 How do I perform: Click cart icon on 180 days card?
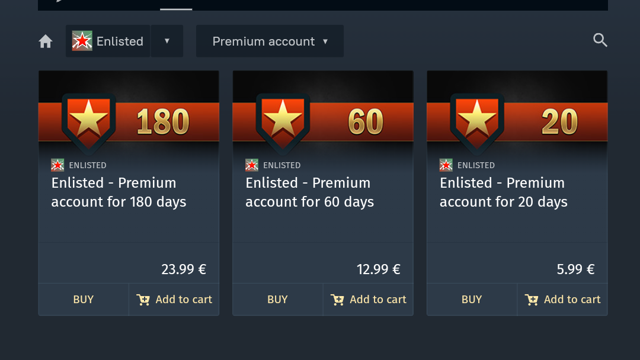coord(143,300)
